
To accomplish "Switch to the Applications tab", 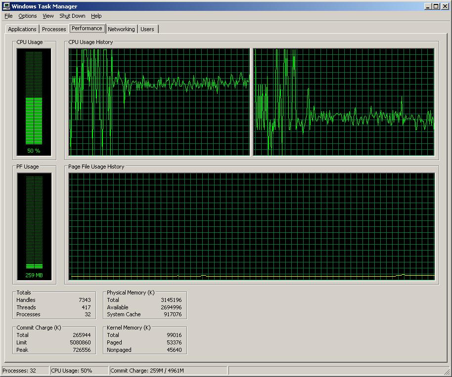I will (22, 29).
